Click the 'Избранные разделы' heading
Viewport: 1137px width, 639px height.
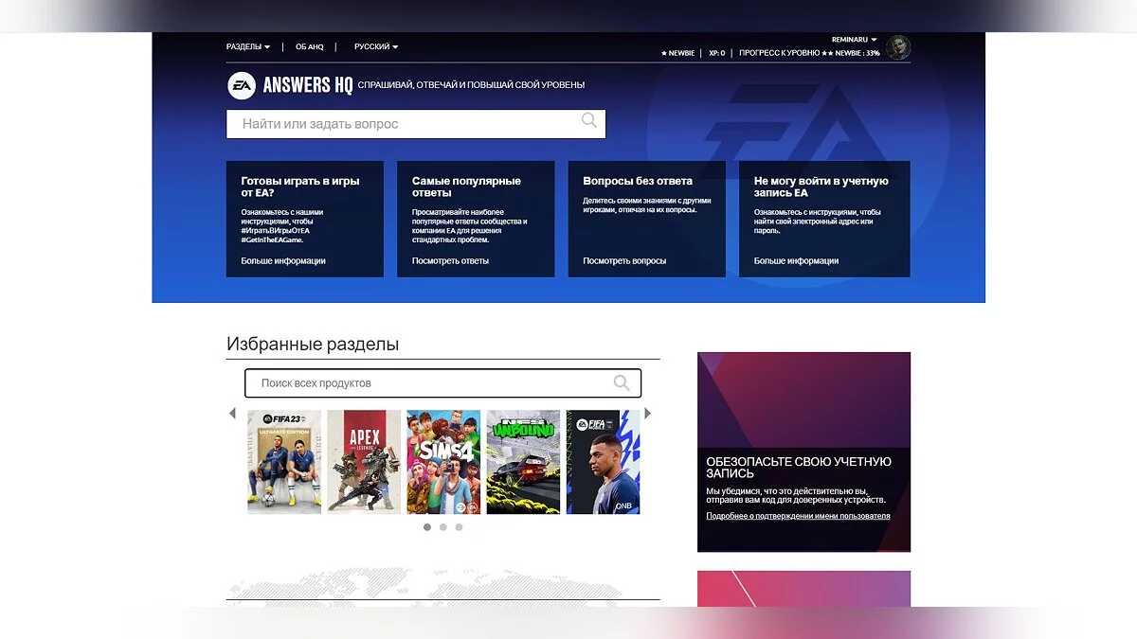pos(313,345)
